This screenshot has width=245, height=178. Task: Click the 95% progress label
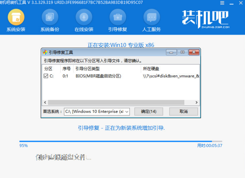24,146
